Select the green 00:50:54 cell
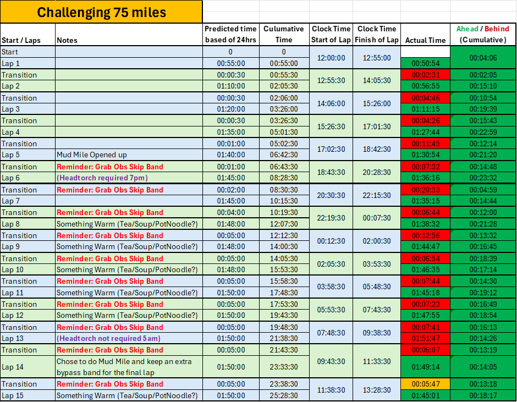 (x=425, y=63)
